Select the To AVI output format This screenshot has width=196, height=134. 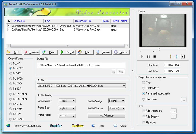[x=11, y=63]
